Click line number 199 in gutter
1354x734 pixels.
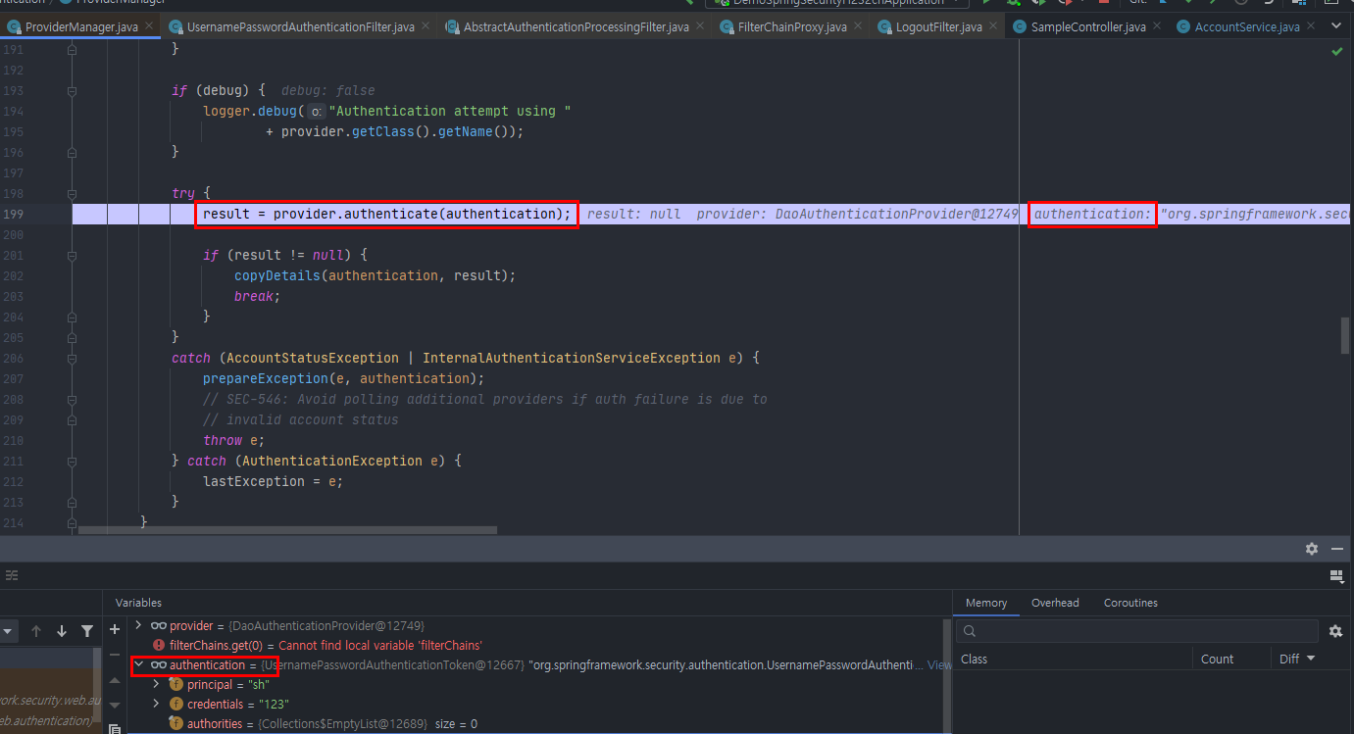(x=13, y=214)
